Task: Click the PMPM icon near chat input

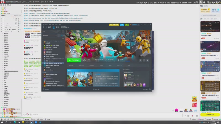Action: pyautogui.click(x=181, y=111)
